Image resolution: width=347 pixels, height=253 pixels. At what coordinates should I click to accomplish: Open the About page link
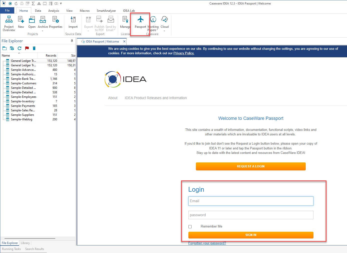tap(113, 98)
